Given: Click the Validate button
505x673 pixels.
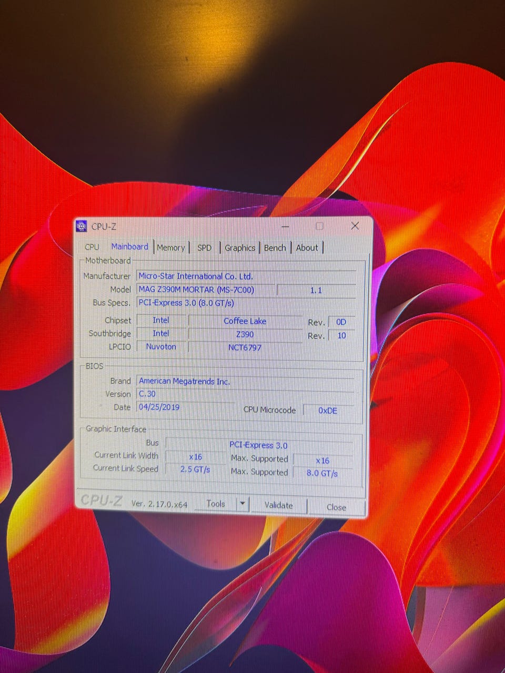Looking at the screenshot, I should [x=279, y=505].
